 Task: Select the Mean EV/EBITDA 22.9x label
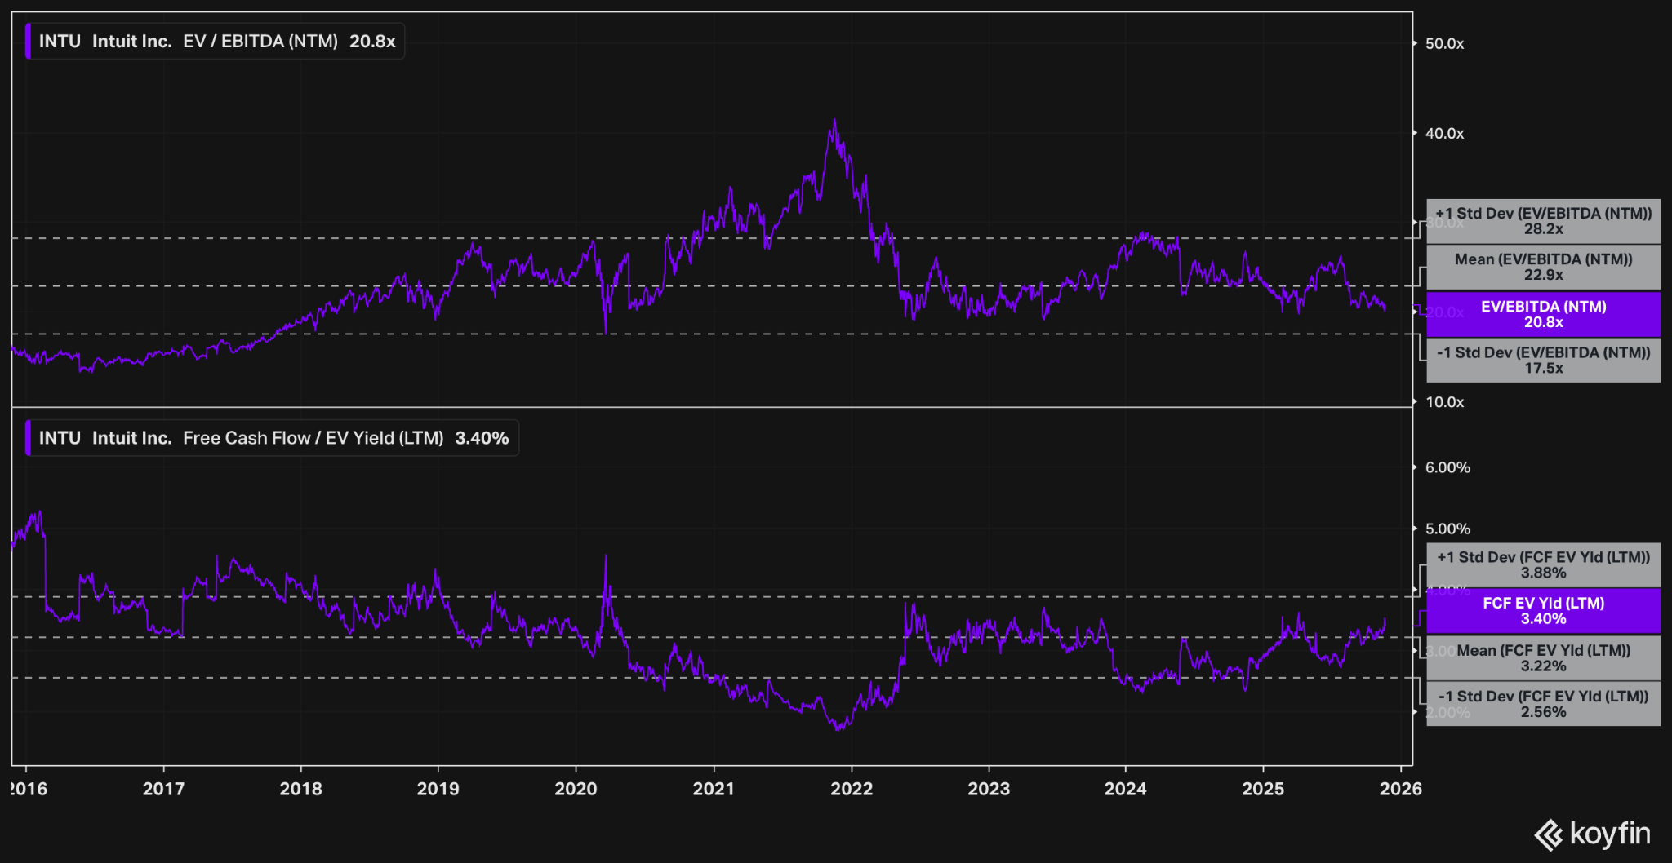pos(1543,267)
